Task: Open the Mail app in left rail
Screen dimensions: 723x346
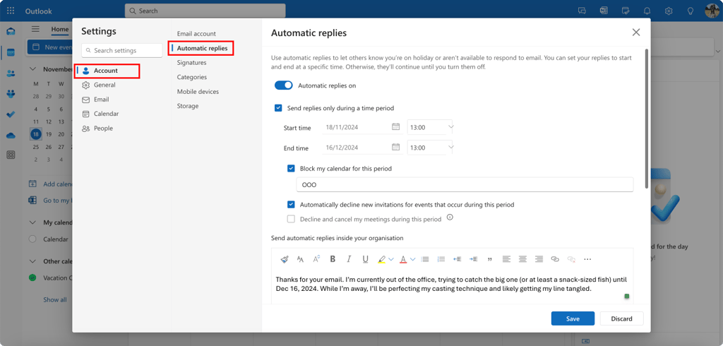Action: 11,31
